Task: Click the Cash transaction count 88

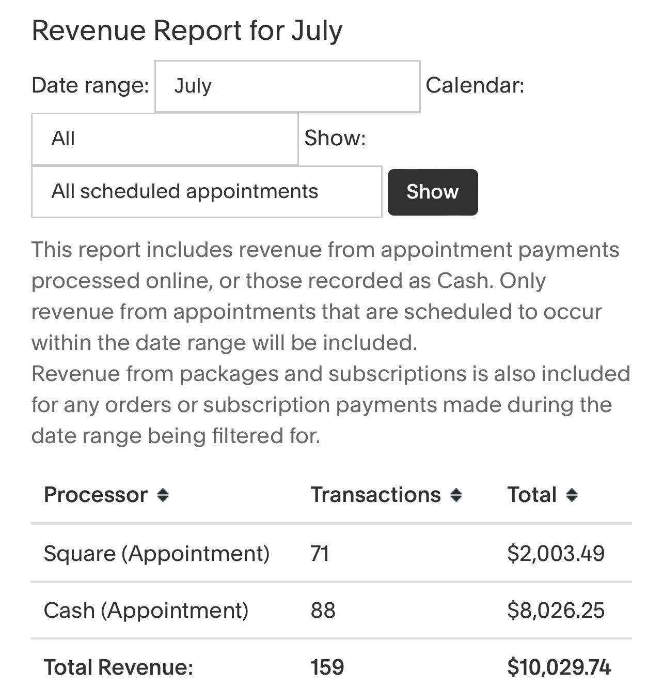Action: (x=323, y=610)
